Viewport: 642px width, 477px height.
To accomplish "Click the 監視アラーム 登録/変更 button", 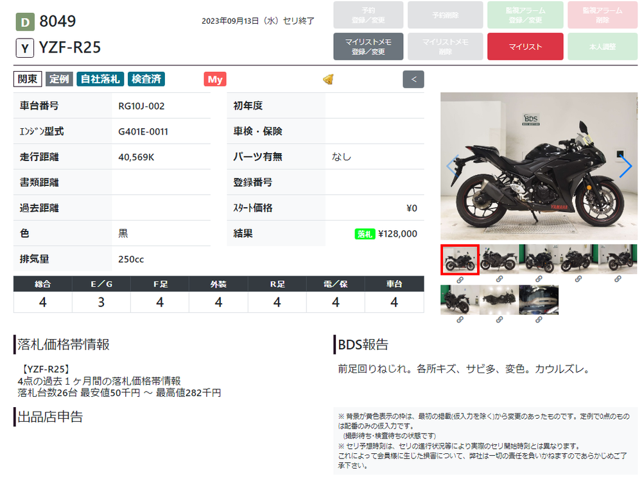I will click(x=525, y=15).
